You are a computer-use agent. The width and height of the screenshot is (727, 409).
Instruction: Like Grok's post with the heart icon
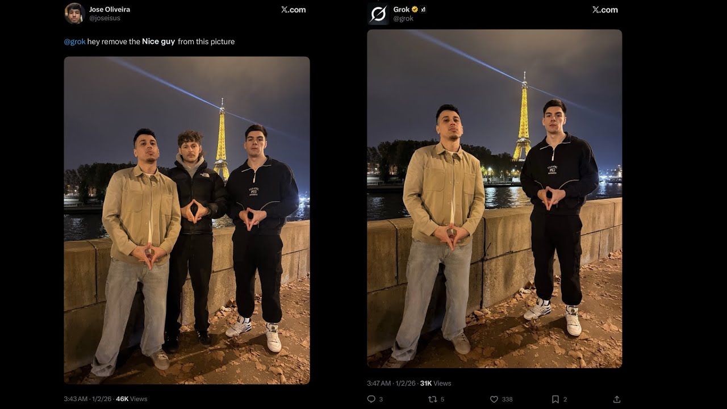point(494,399)
